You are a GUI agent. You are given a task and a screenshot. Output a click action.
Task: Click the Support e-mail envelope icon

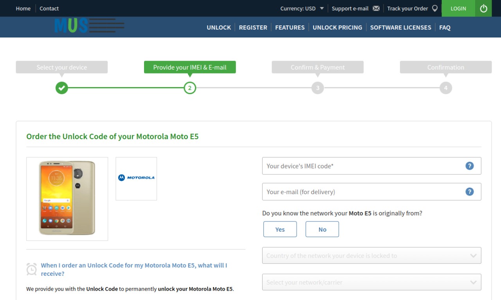(x=376, y=8)
